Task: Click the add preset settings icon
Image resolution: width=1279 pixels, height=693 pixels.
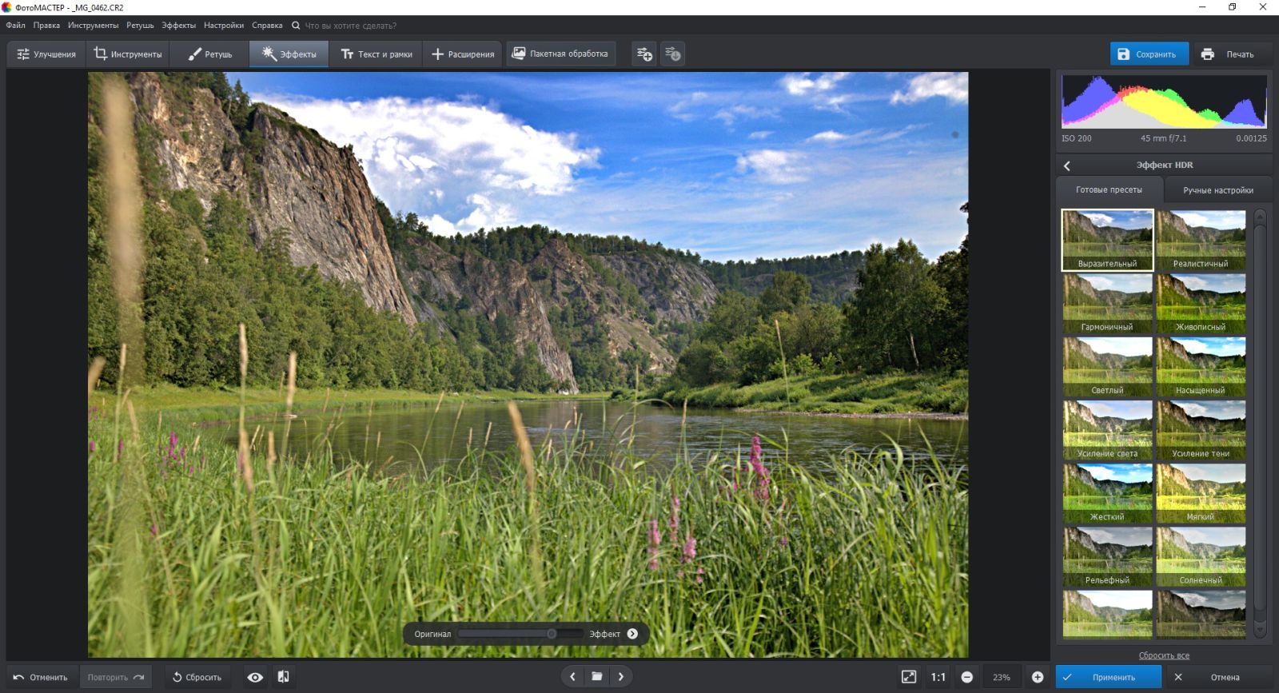Action: [x=644, y=54]
